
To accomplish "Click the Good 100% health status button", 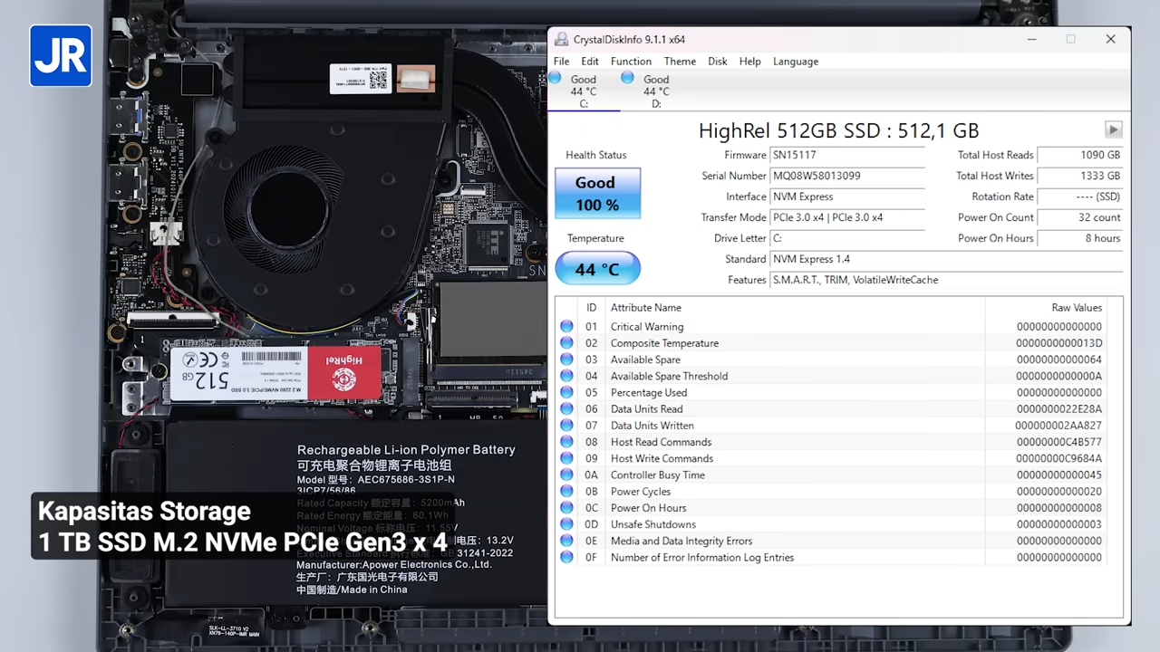I will 597,194.
